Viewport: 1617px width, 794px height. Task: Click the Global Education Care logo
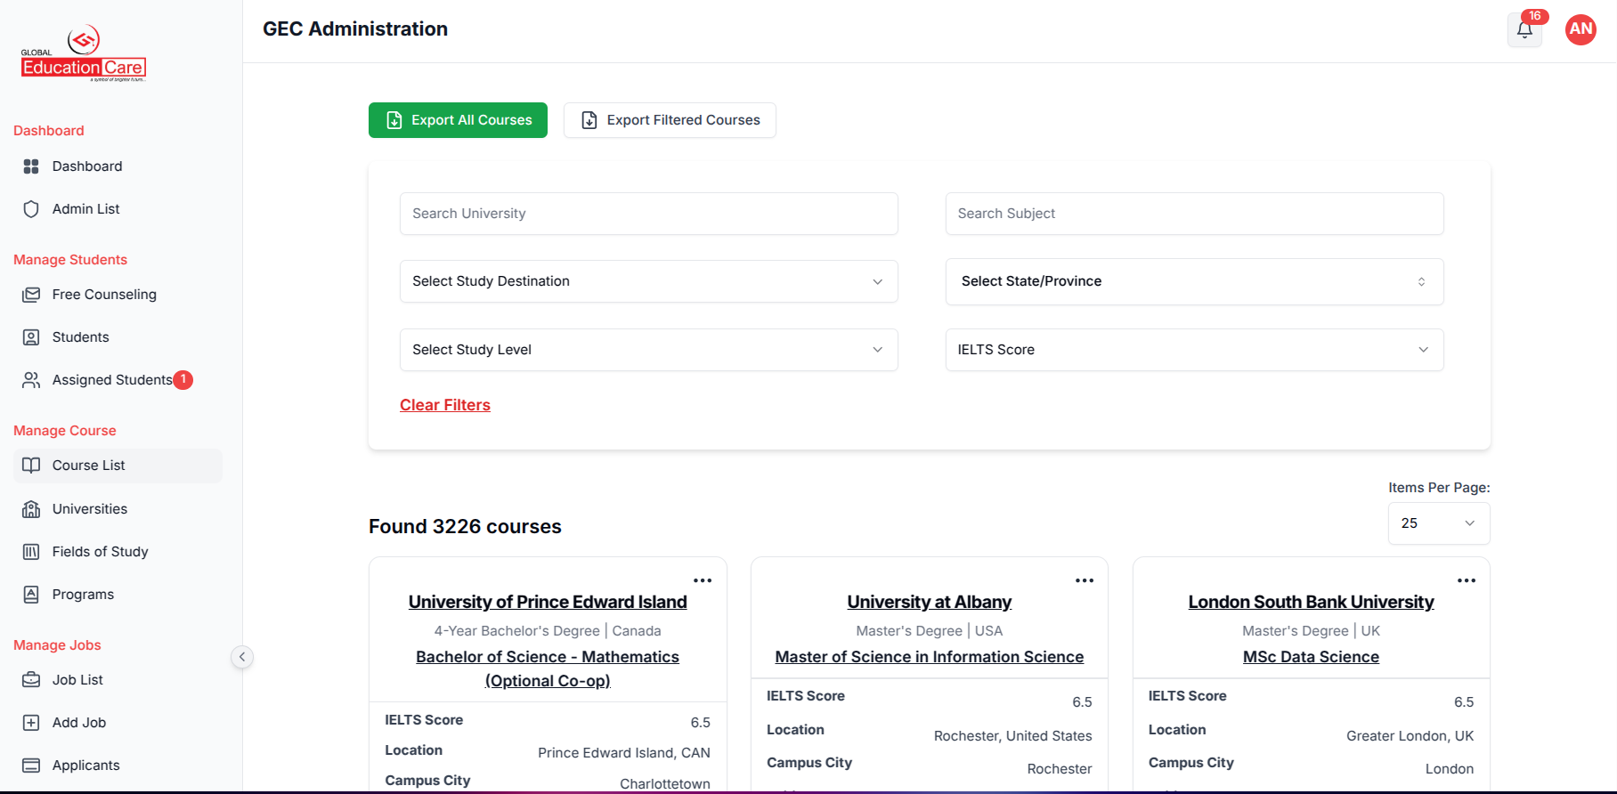click(84, 55)
